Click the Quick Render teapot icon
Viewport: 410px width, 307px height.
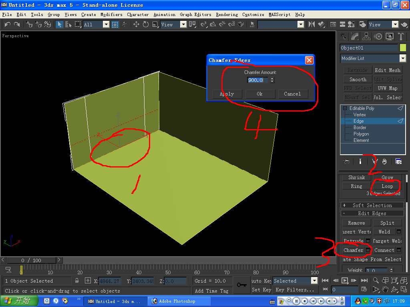click(404, 24)
